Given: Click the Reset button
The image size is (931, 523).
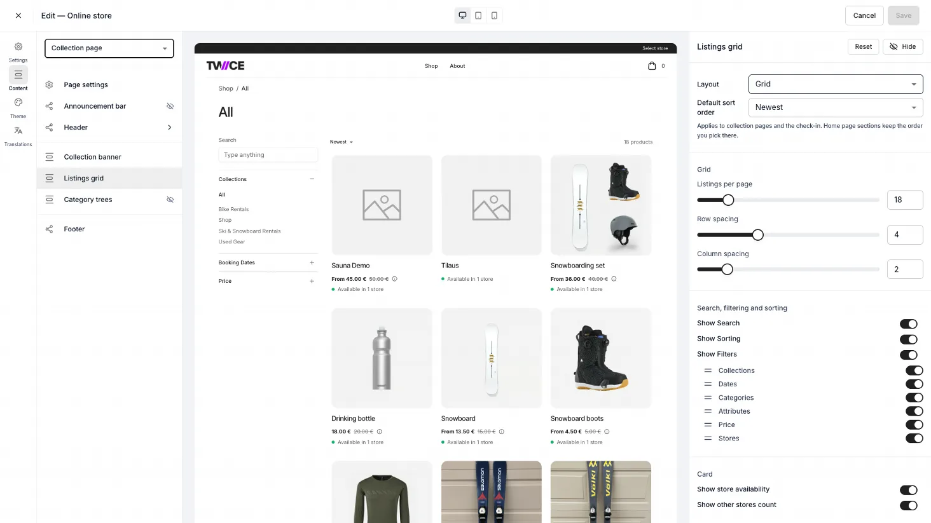Looking at the screenshot, I should [864, 46].
